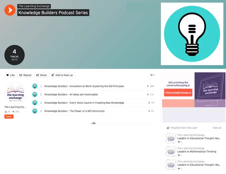View the playlist likes count
Image resolution: width=226 pixels, height=174 pixels.
[x=153, y=75]
